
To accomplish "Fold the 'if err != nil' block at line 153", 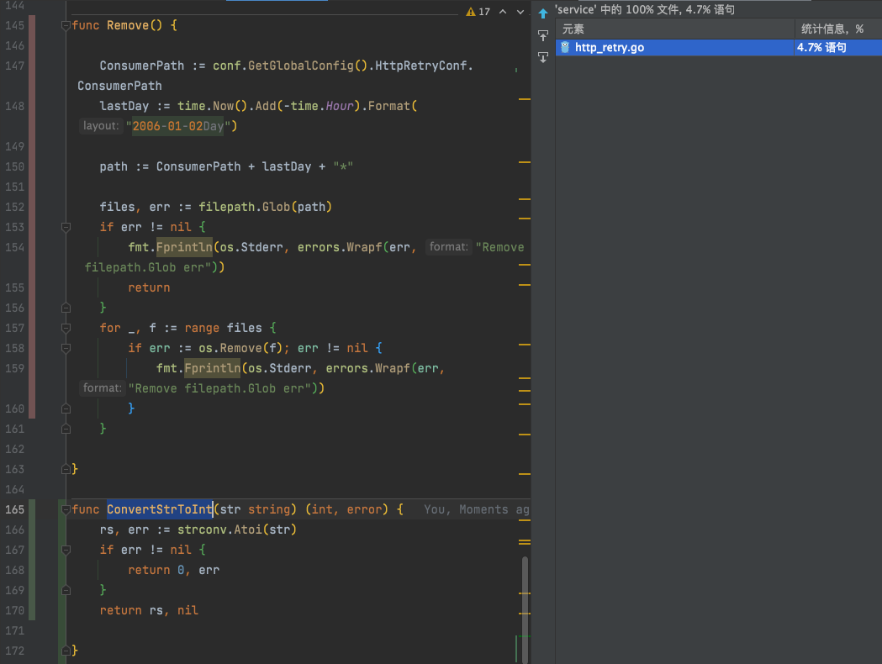I will tap(66, 228).
